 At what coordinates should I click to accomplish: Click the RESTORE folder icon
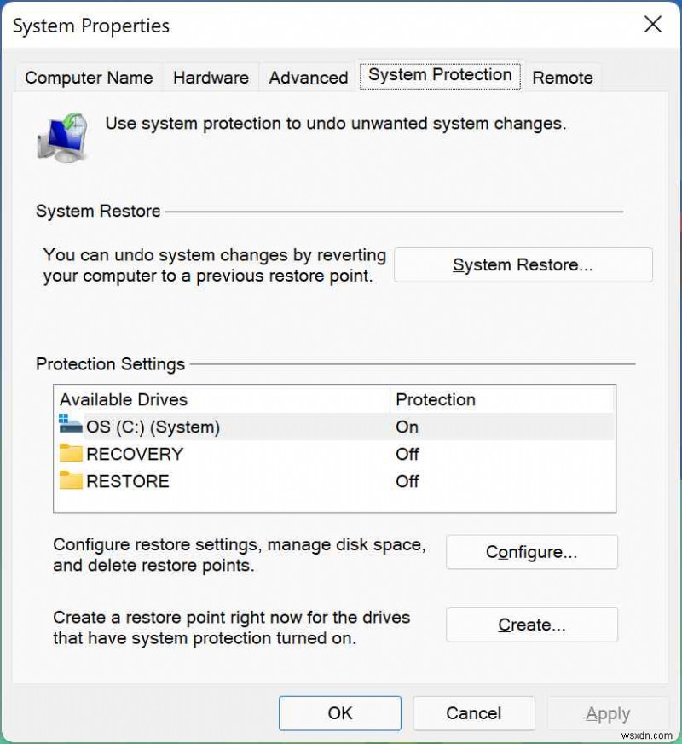click(72, 481)
